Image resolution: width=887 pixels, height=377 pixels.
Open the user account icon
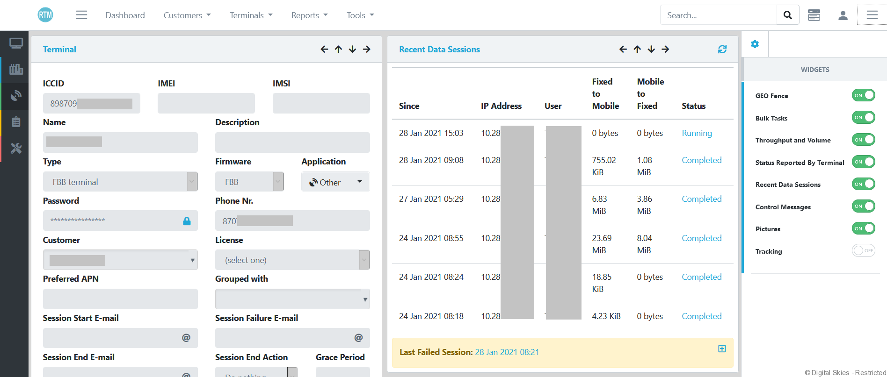pyautogui.click(x=843, y=15)
